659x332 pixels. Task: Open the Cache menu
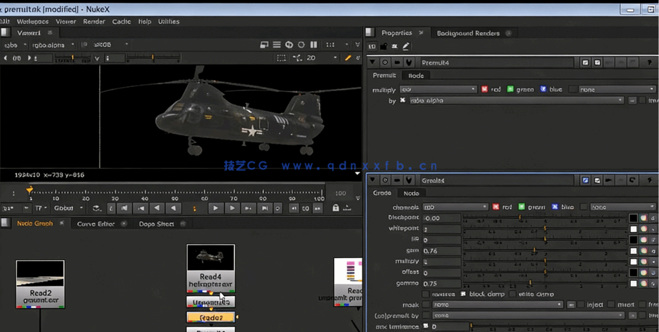[122, 22]
